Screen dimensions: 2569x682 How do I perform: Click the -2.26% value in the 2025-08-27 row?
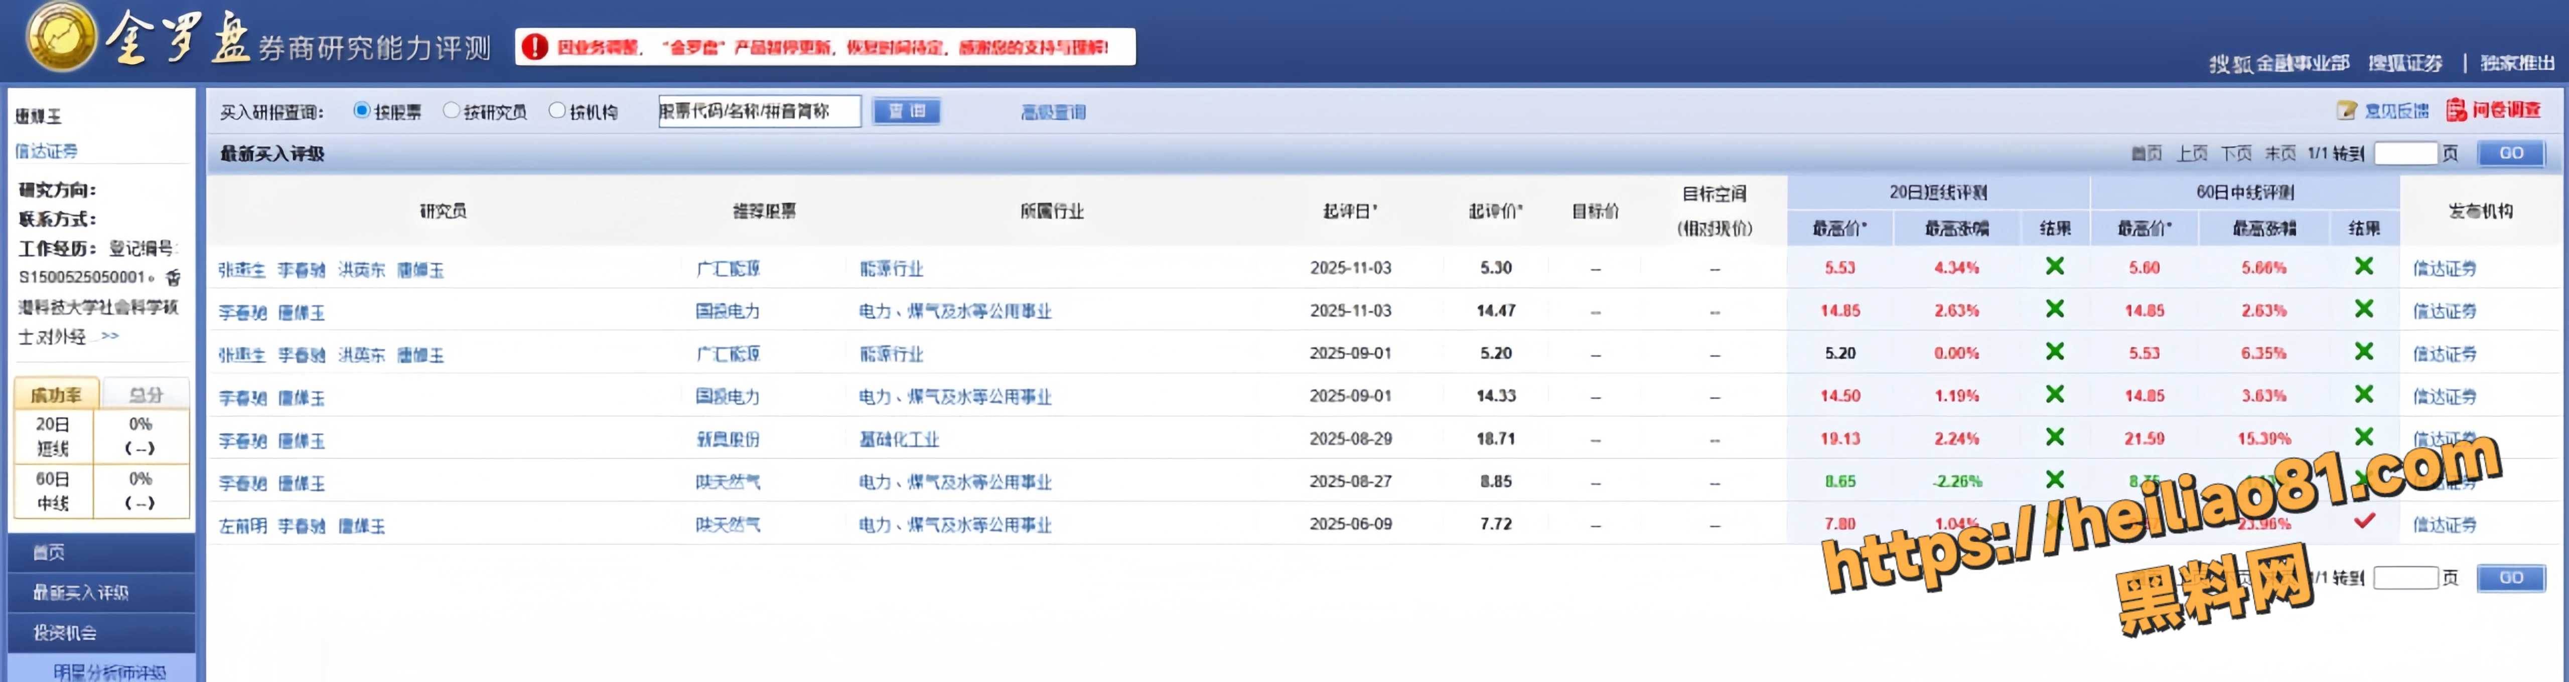click(x=1957, y=481)
